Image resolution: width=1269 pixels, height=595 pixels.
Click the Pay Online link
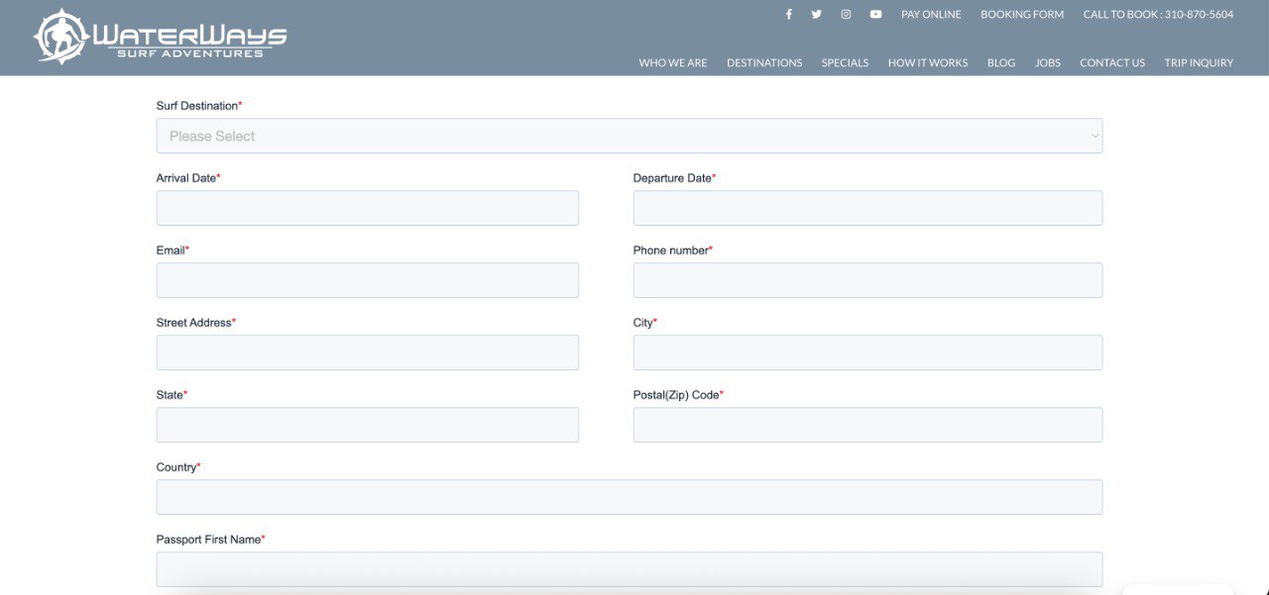pos(931,15)
